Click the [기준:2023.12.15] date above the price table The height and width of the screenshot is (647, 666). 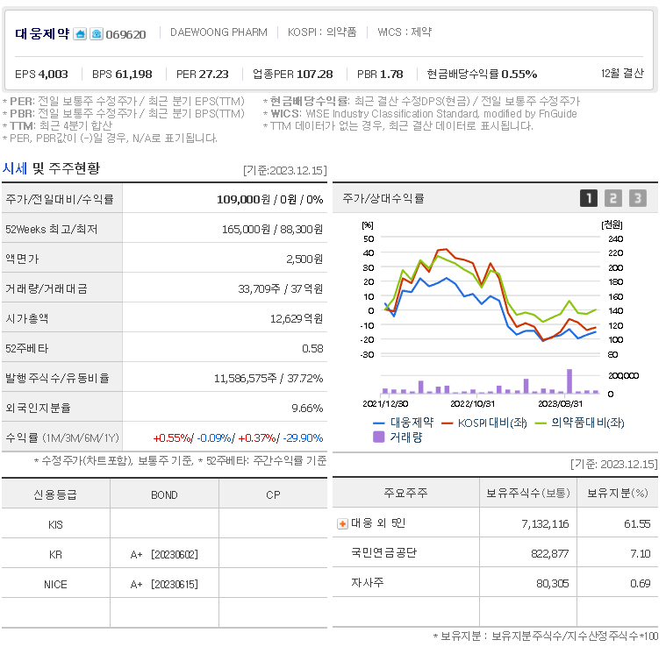click(284, 171)
